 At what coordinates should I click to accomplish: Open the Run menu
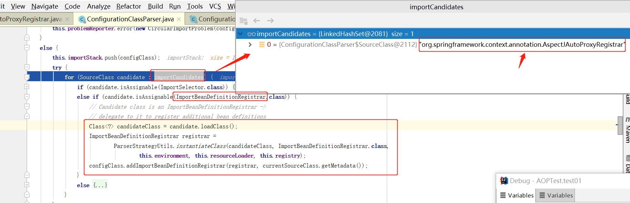pos(175,6)
